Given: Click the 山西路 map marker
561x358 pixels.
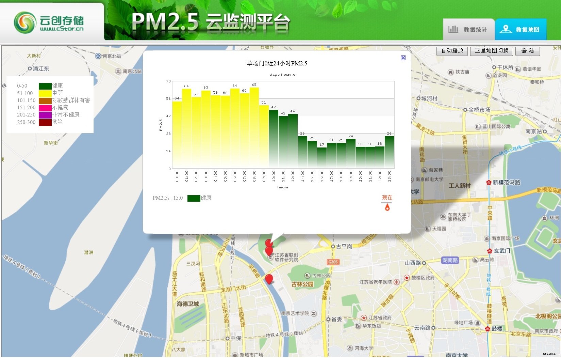Looking at the screenshot, I should 424,263.
